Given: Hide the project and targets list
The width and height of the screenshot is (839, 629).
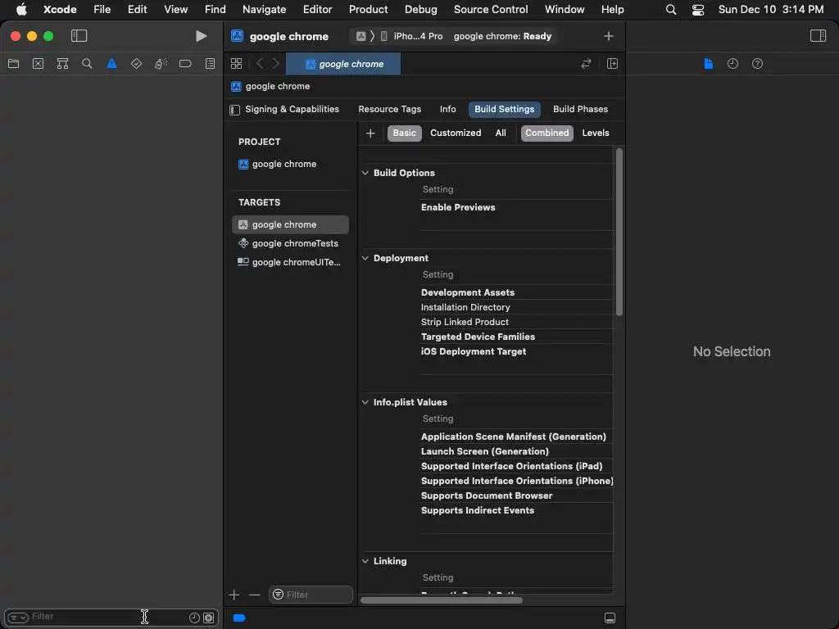Looking at the screenshot, I should tap(234, 110).
